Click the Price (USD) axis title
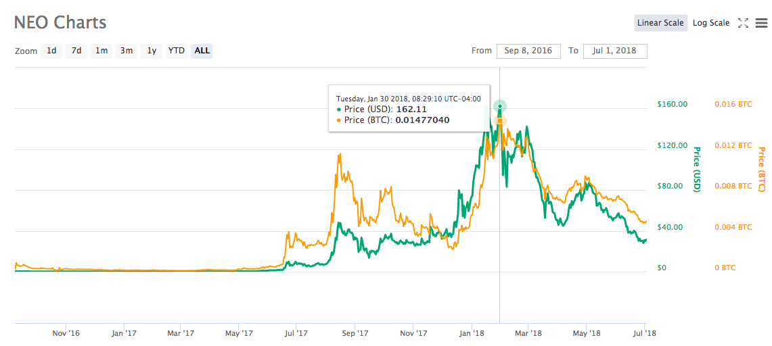772x346 pixels. [696, 169]
